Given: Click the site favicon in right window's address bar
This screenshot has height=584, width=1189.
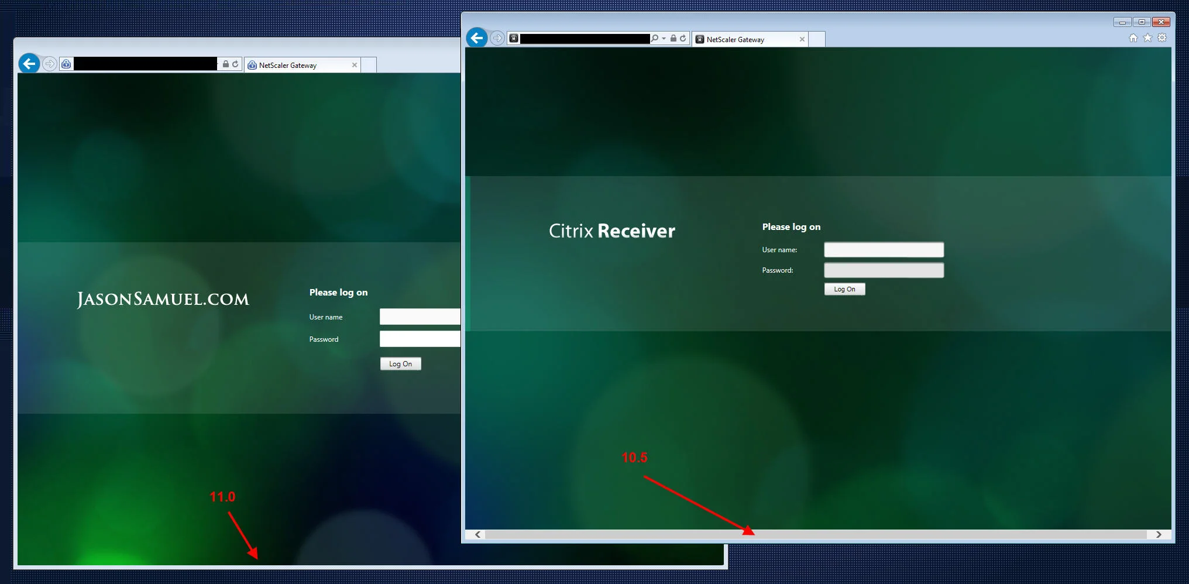Looking at the screenshot, I should coord(514,39).
